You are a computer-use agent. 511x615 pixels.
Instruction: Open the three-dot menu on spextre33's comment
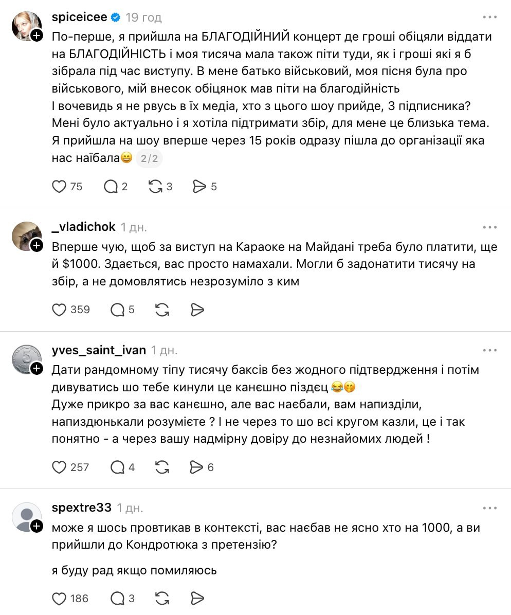click(x=489, y=508)
